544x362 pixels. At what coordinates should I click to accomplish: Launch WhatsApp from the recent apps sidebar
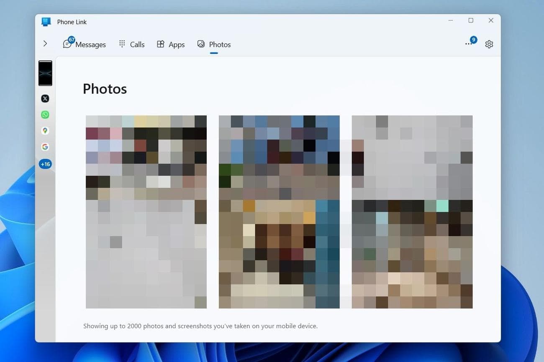coord(45,115)
